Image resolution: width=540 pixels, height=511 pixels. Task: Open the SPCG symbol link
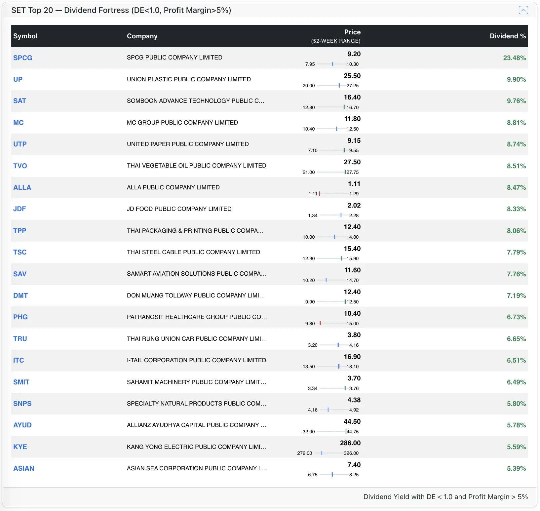pos(22,58)
